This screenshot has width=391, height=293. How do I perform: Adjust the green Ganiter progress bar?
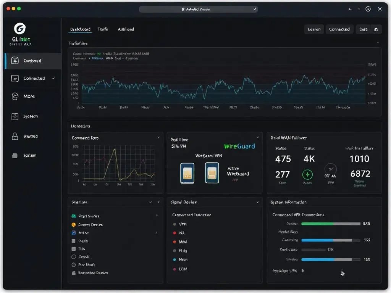click(x=331, y=224)
